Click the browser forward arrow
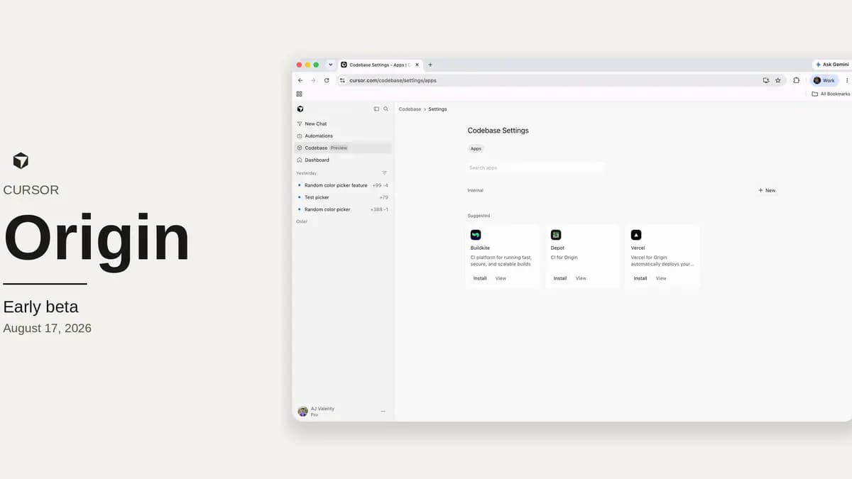 [313, 80]
